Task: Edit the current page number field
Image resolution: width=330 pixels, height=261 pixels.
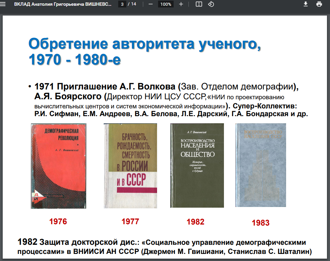Action: pyautogui.click(x=122, y=4)
